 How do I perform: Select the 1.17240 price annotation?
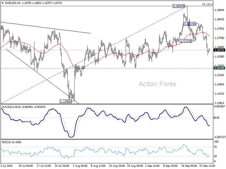pos(186,41)
